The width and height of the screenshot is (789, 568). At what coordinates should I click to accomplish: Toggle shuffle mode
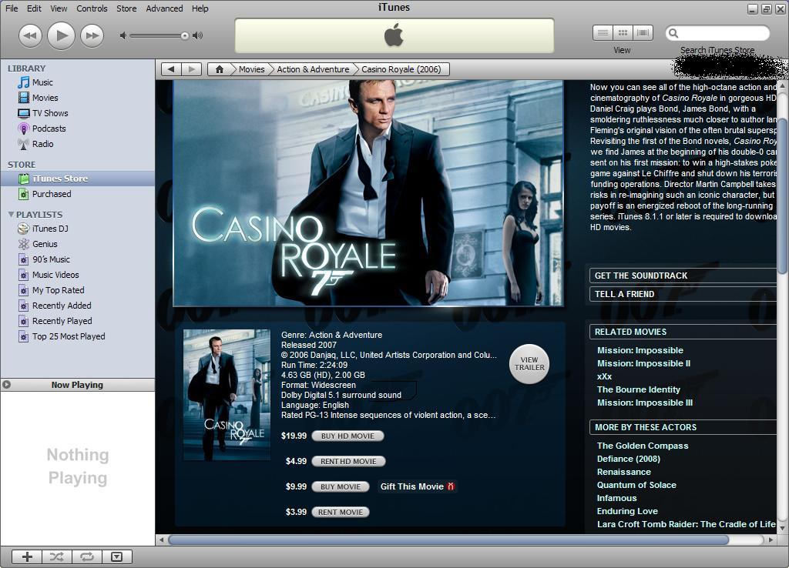point(57,556)
